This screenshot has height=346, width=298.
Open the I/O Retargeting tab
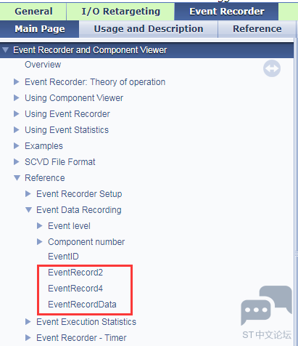click(120, 12)
